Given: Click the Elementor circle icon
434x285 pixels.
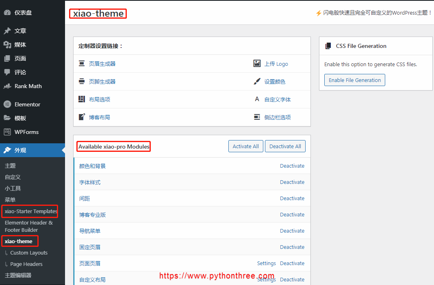Looking at the screenshot, I should pyautogui.click(x=7, y=104).
